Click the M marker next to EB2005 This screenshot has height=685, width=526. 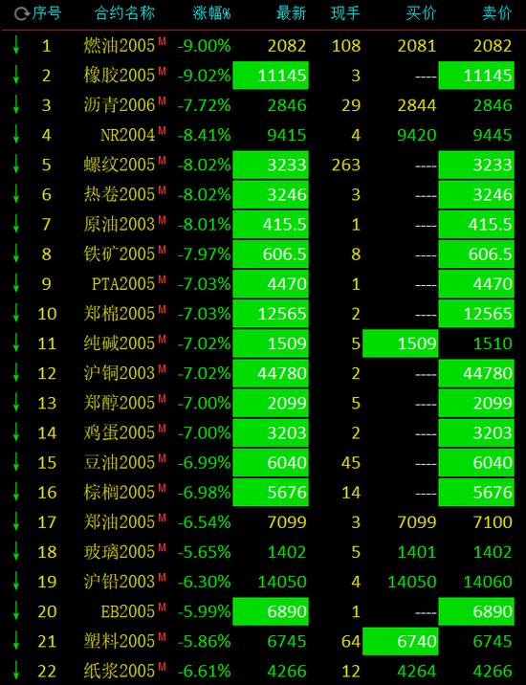[x=162, y=608]
